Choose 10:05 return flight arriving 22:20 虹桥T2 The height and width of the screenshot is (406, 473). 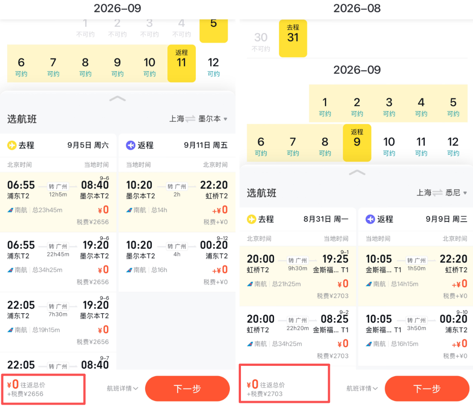tap(416, 276)
